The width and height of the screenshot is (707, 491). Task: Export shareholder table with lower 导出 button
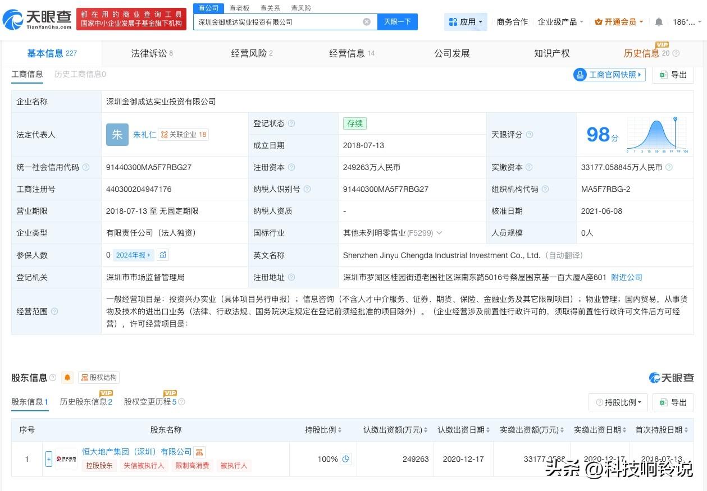673,402
